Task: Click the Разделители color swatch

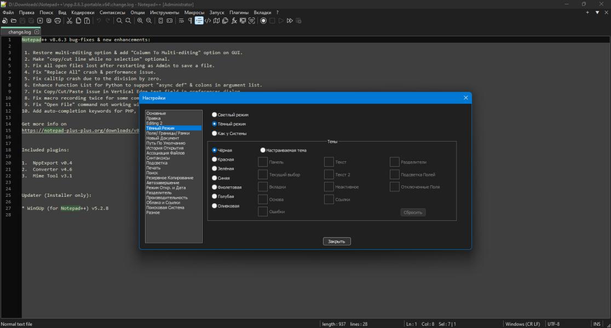Action: [394, 162]
